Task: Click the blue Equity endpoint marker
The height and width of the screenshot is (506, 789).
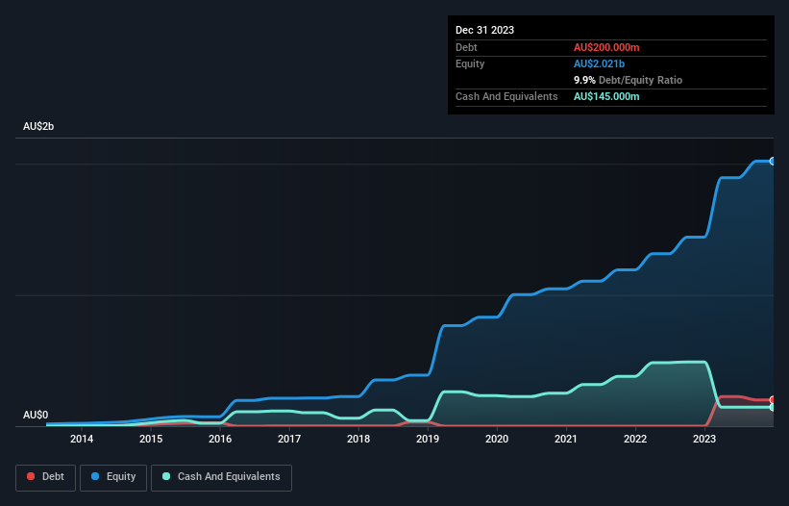Action: point(773,161)
